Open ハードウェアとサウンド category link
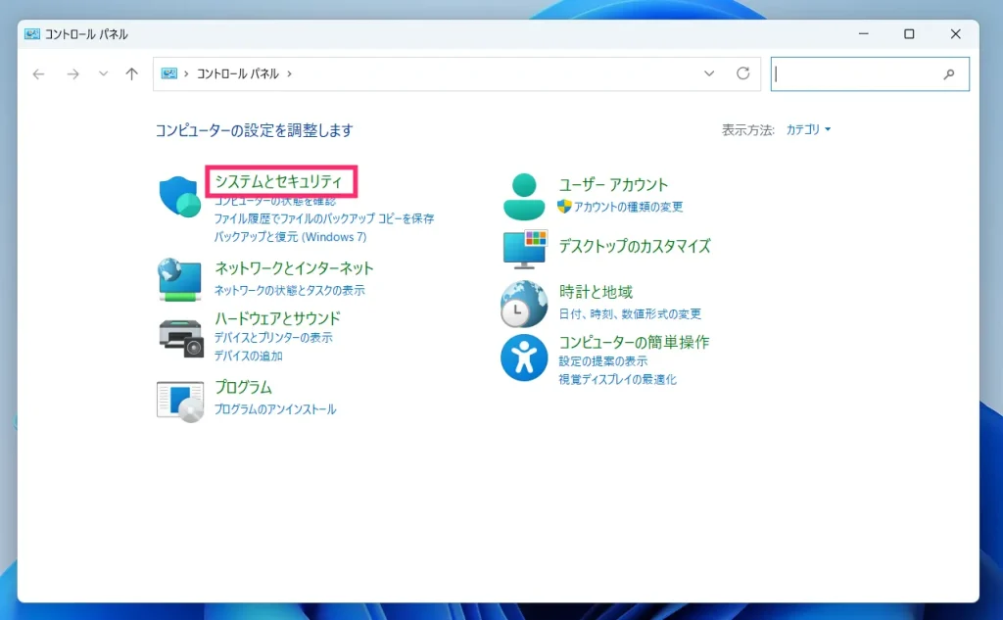 [277, 318]
